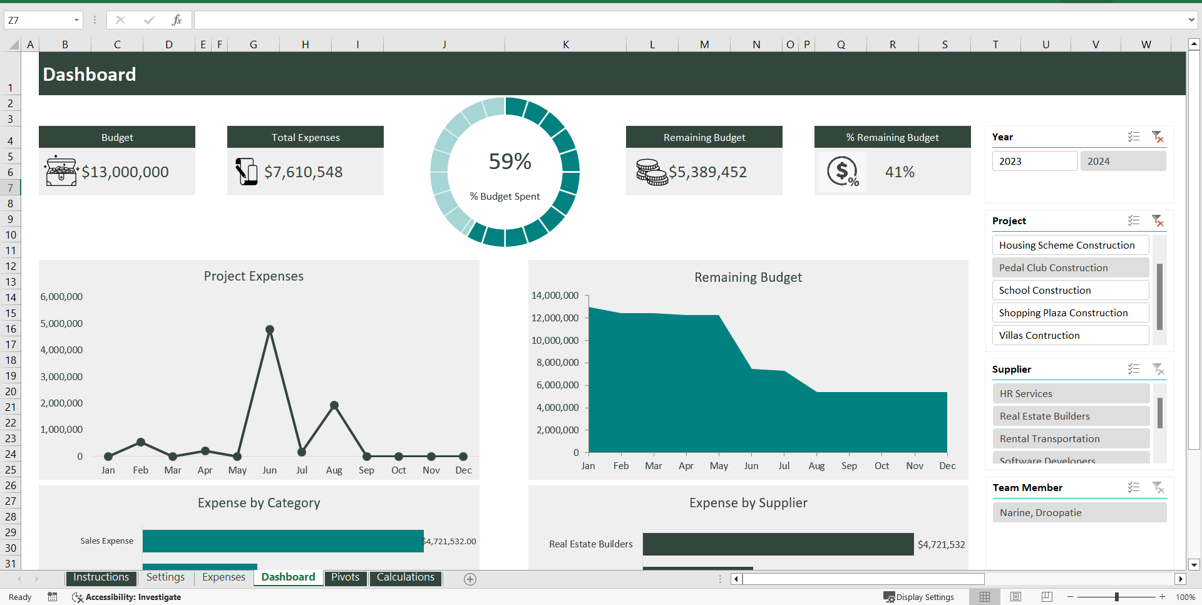Click the % Remaining Budget dollar icon

point(843,171)
